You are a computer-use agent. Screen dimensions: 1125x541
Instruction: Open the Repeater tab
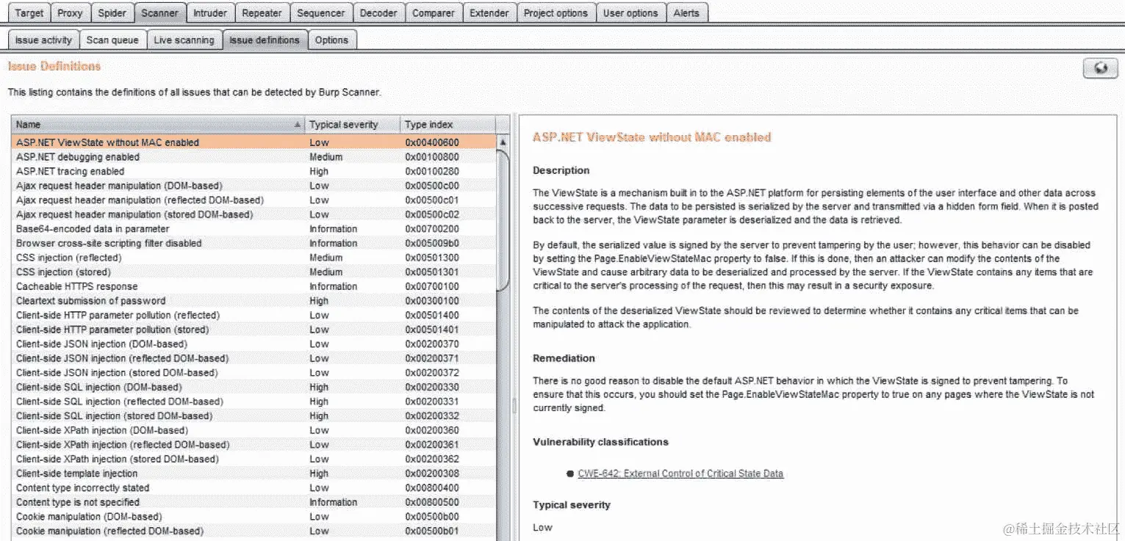[262, 12]
